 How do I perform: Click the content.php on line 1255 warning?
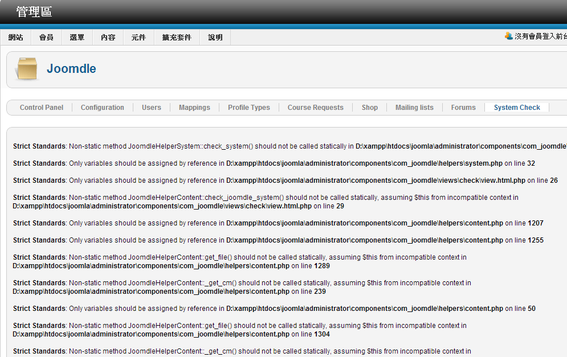[278, 240]
